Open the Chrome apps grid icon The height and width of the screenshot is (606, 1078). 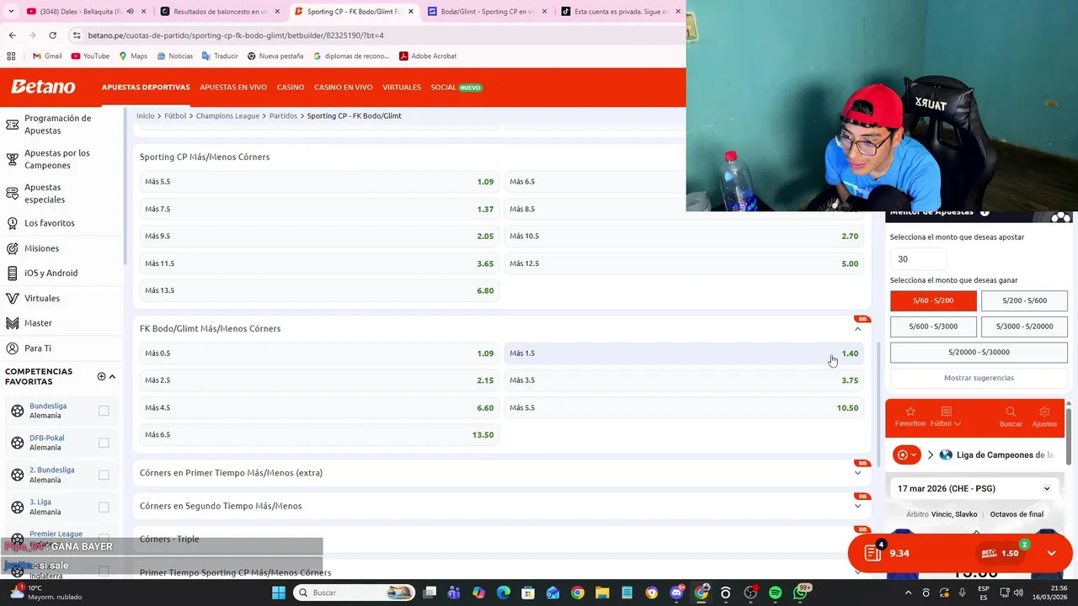click(x=11, y=56)
